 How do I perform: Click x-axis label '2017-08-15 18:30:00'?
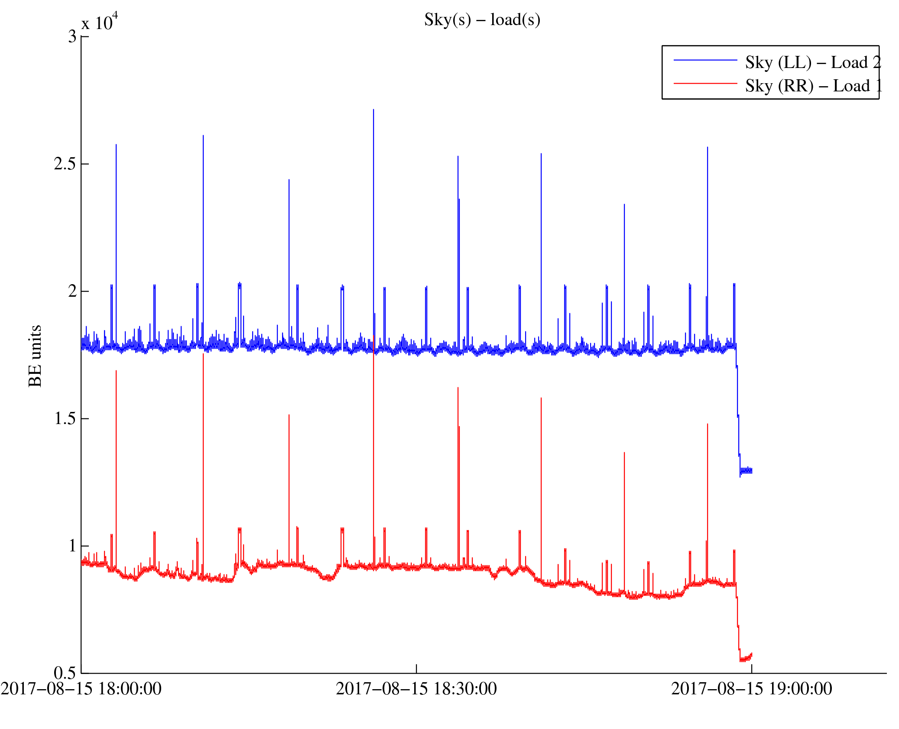coord(416,689)
